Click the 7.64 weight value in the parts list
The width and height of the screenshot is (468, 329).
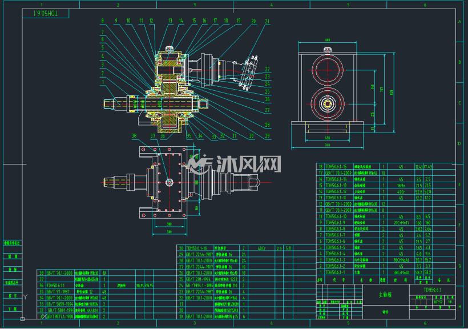[x=427, y=229]
